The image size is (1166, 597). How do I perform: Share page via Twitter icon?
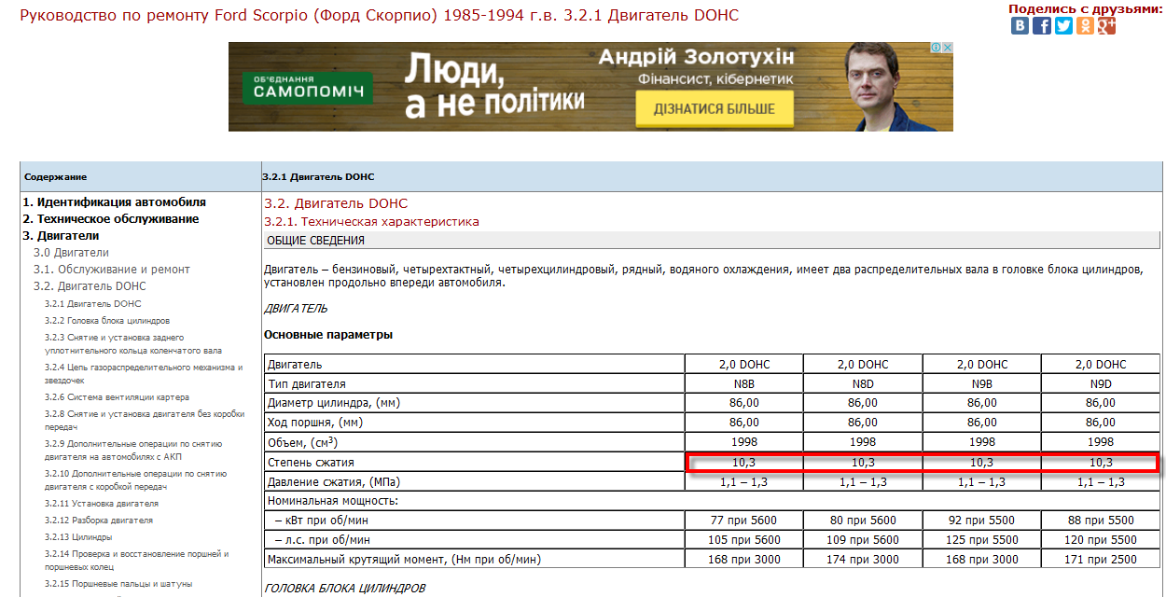pos(1063,26)
